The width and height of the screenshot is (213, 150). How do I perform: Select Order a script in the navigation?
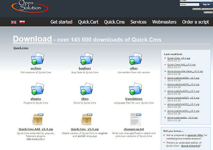pyautogui.click(x=196, y=22)
